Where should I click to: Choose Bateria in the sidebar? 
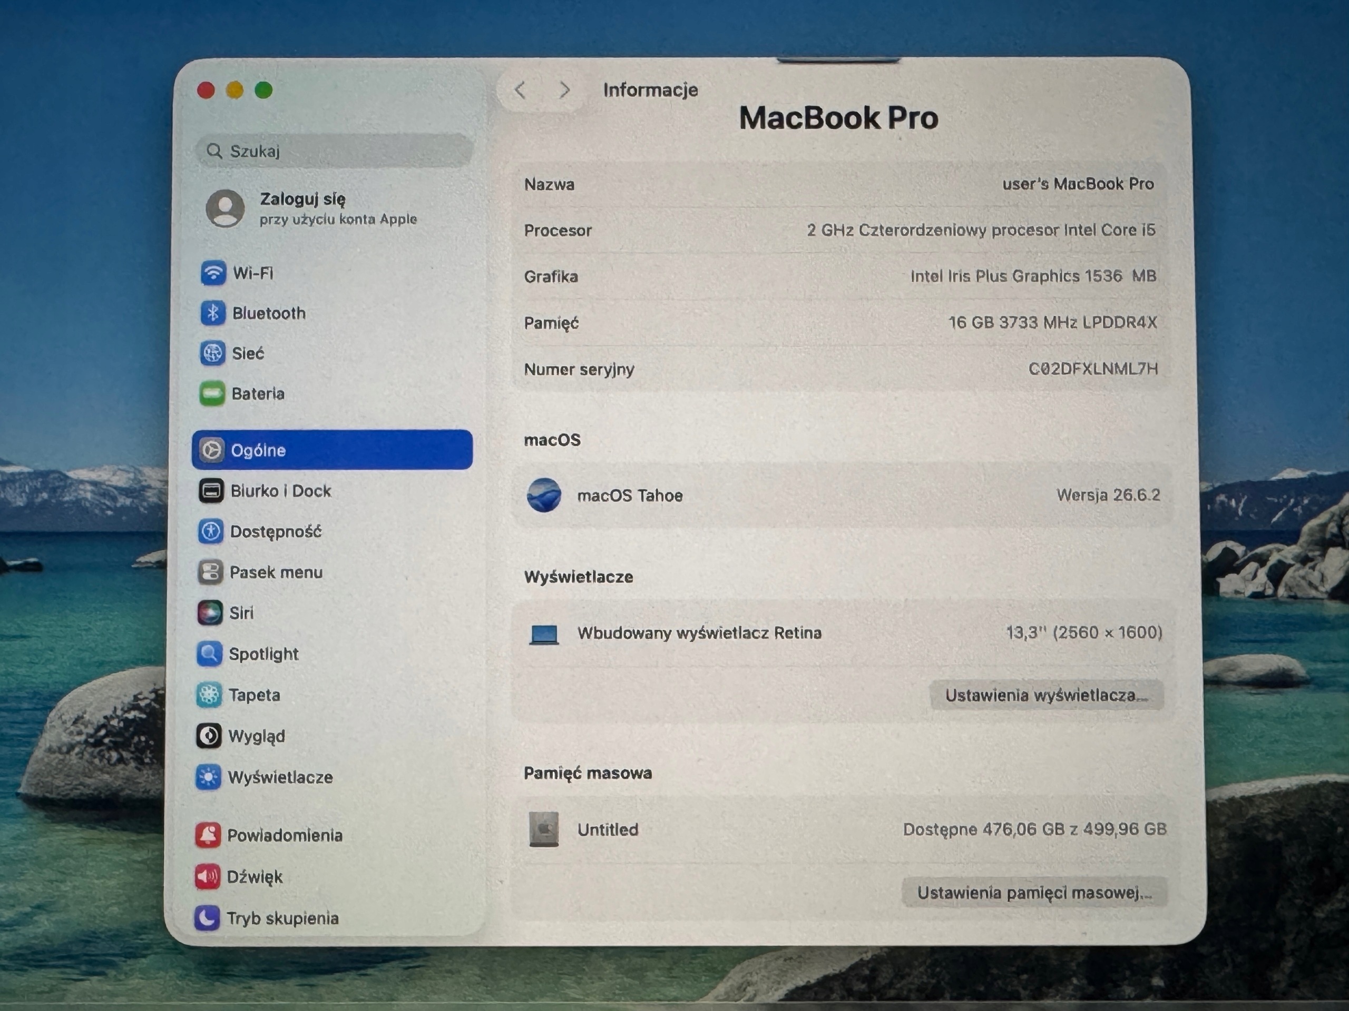click(333, 393)
